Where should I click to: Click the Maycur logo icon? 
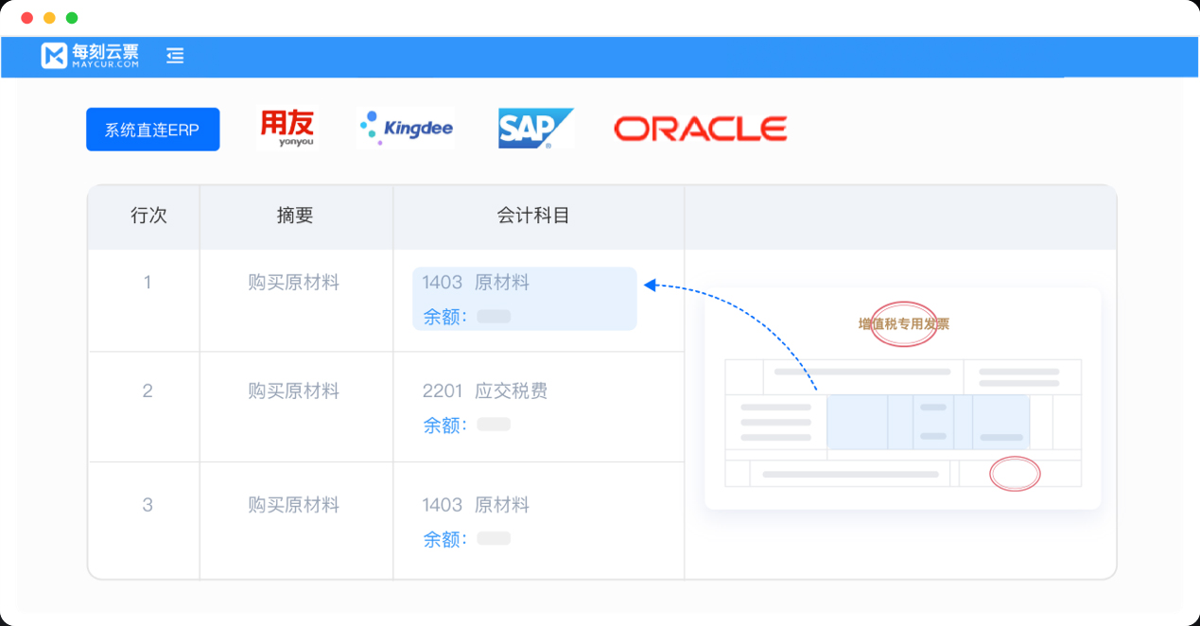point(54,56)
